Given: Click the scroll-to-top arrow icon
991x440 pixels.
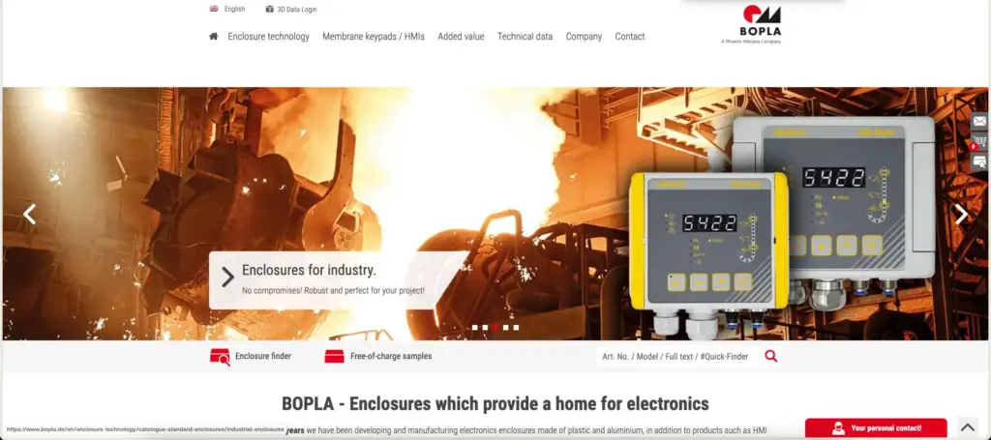Looking at the screenshot, I should (968, 428).
